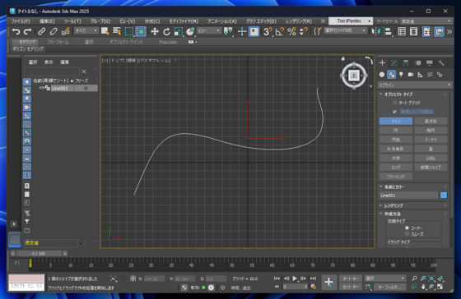Activate the Select and Rotate tool
461x299 pixels.
click(166, 31)
